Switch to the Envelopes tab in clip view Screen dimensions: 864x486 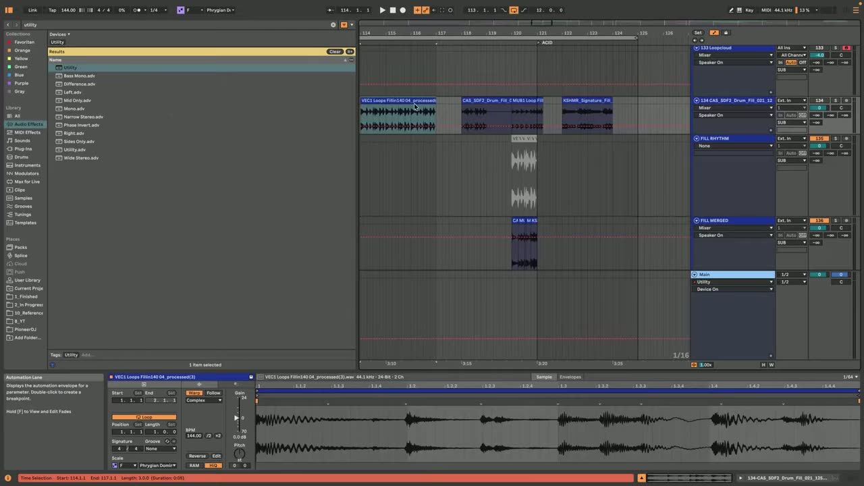(570, 377)
